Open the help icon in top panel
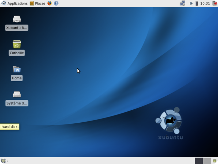 [x=56, y=3]
